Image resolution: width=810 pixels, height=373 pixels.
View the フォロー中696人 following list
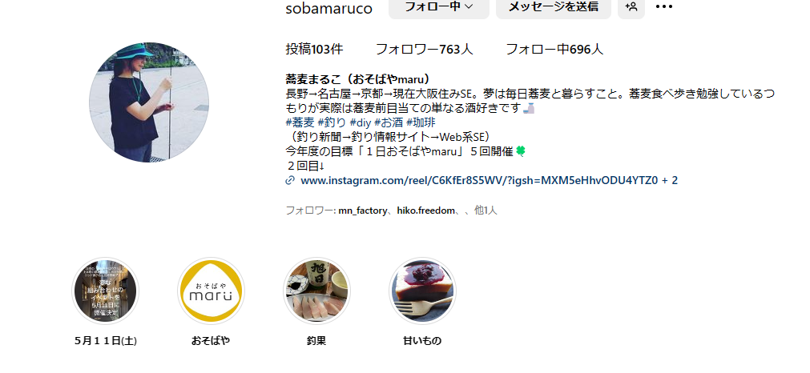[x=554, y=49]
